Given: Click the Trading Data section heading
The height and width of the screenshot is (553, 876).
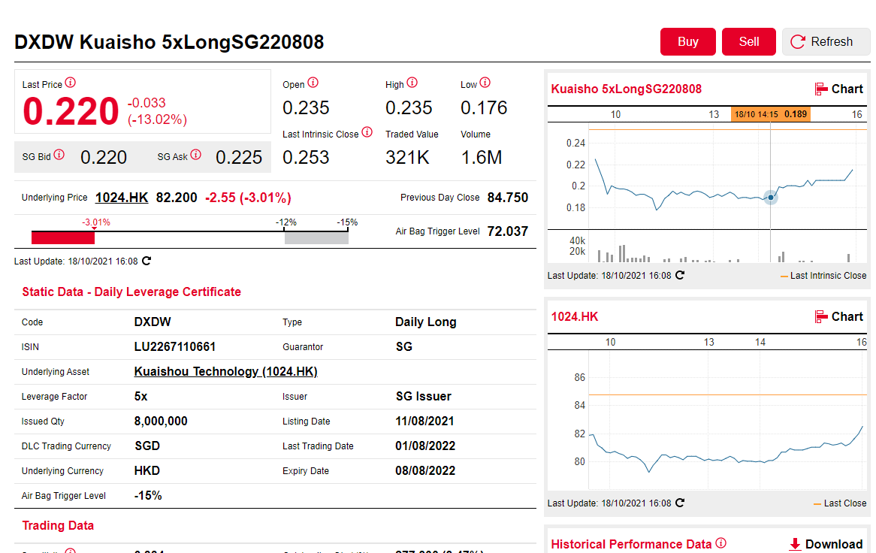Looking at the screenshot, I should click(58, 526).
